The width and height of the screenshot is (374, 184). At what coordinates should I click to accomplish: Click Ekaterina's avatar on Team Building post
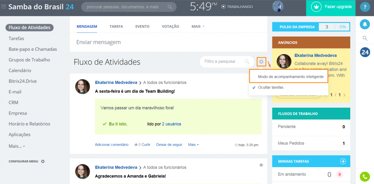(83, 87)
